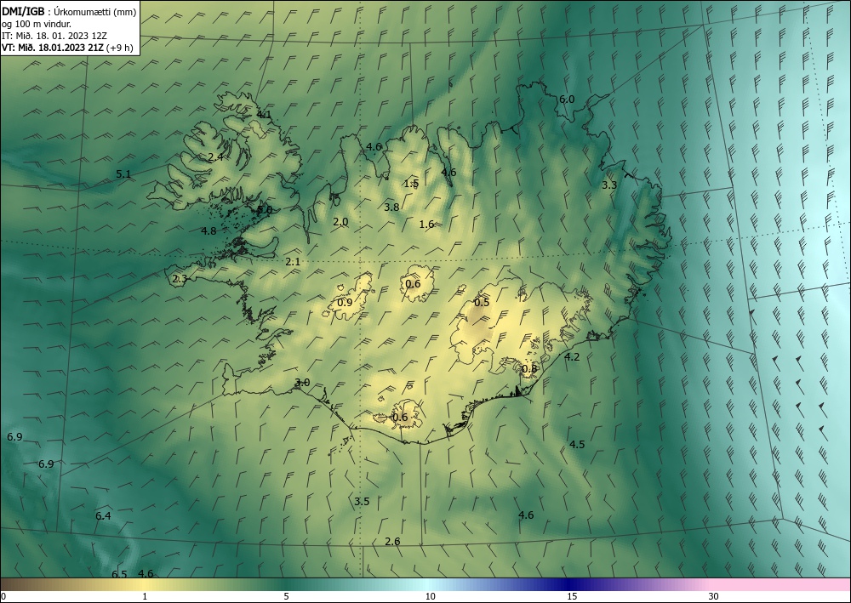Viewport: 851px width, 603px height.
Task: Click the 0.8 value label
Action: [529, 369]
